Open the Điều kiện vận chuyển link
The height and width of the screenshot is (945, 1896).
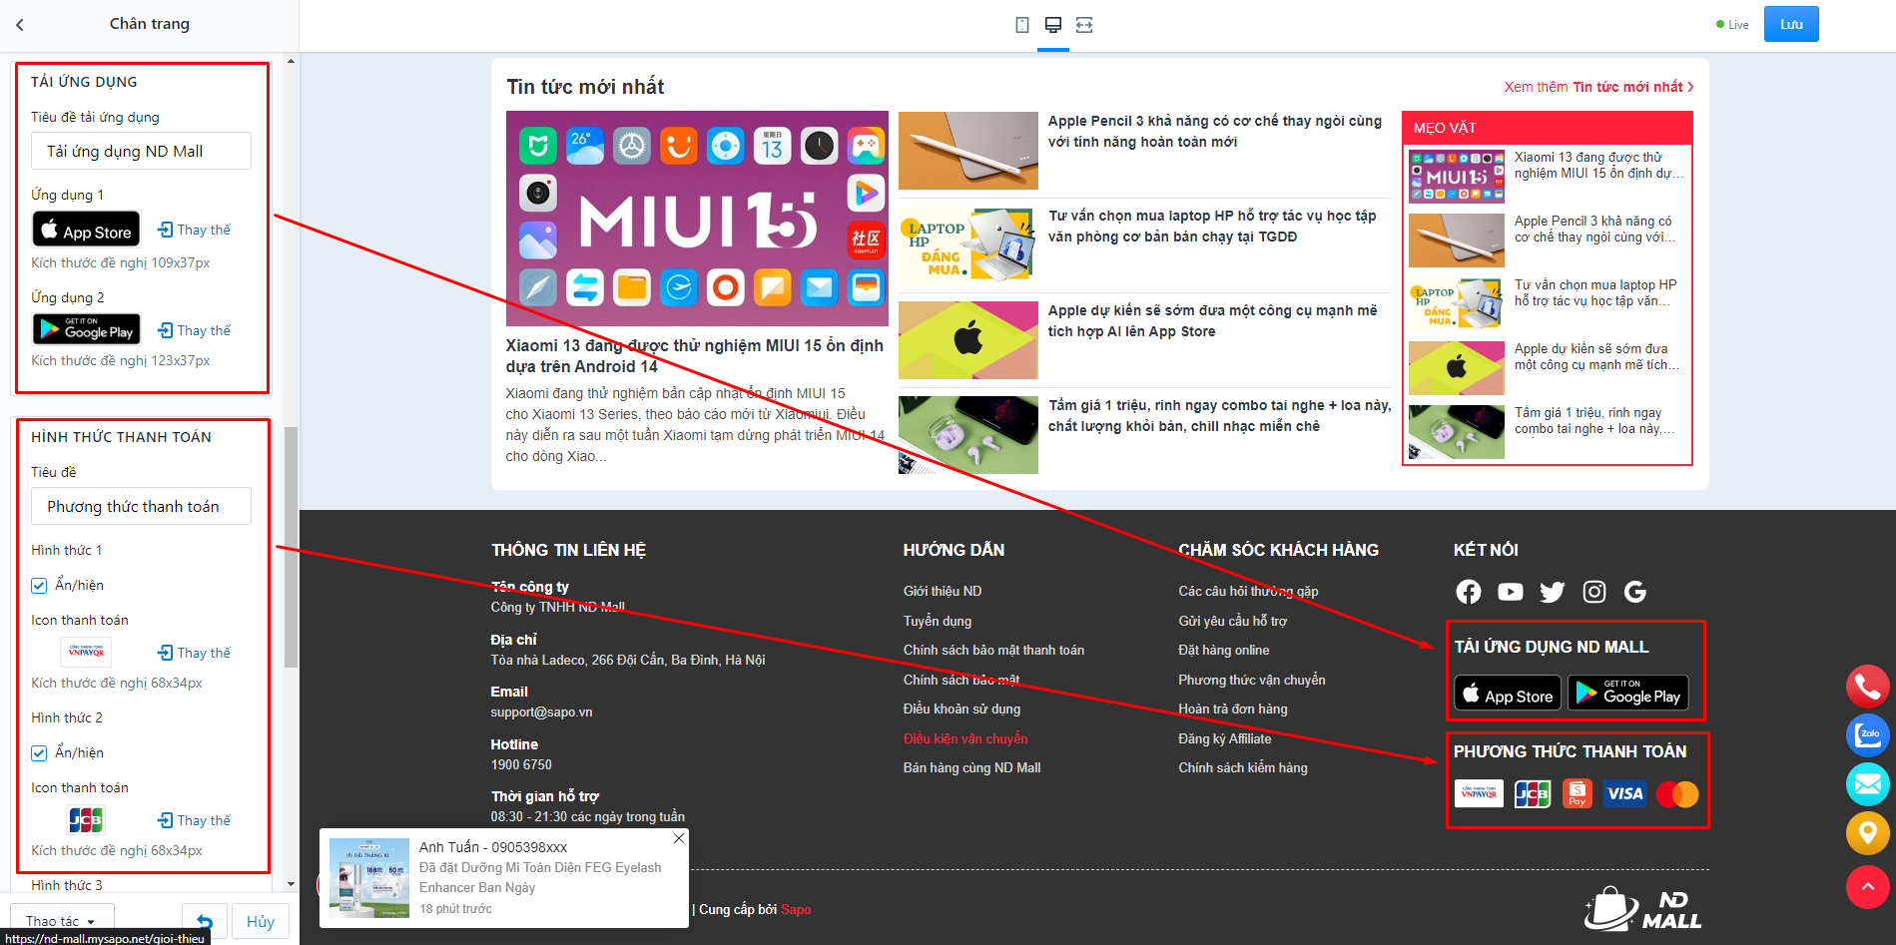coord(965,739)
